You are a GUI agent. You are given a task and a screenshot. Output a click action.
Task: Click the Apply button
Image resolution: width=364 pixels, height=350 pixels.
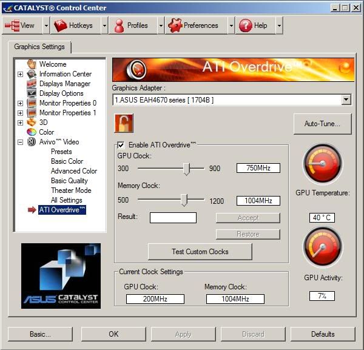183,334
